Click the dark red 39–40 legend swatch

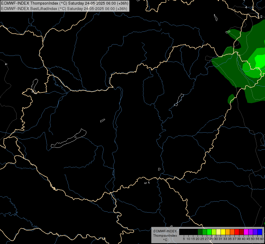241,232
